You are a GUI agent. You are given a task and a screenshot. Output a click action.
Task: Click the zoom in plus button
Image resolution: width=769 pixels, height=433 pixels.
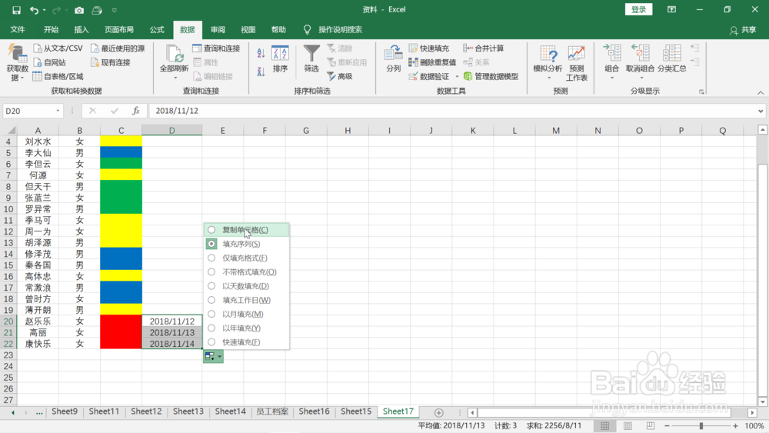(x=735, y=426)
